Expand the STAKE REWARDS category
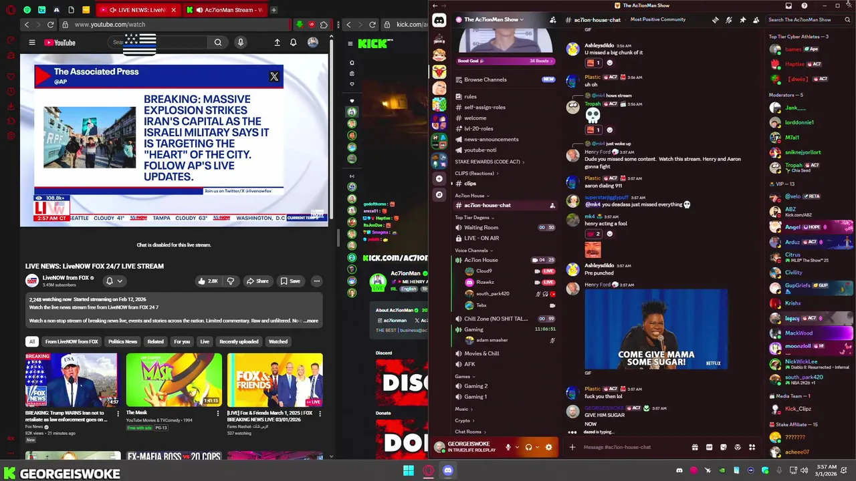Image resolution: width=856 pixels, height=481 pixels. 490,162
